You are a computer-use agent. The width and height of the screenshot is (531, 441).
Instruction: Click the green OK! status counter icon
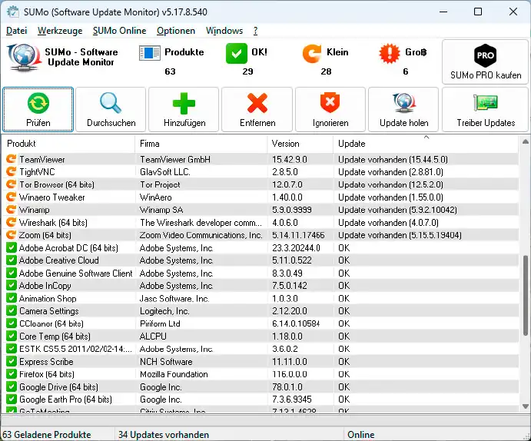point(237,54)
